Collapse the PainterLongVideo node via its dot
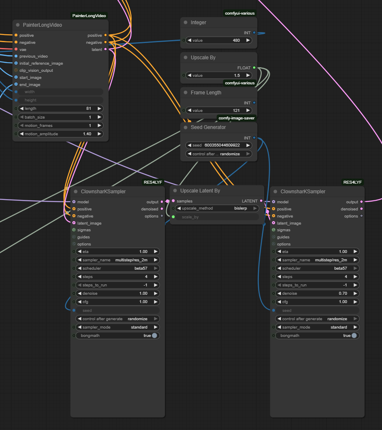Viewport: 382px width, 430px height. [x=18, y=25]
